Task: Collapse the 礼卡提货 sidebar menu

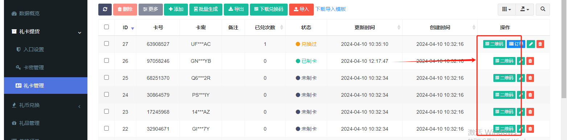Action: (46, 31)
